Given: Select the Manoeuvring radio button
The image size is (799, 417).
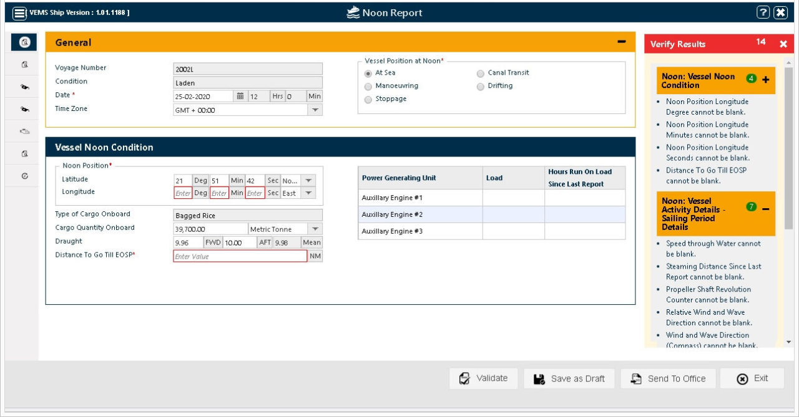Looking at the screenshot, I should (368, 87).
